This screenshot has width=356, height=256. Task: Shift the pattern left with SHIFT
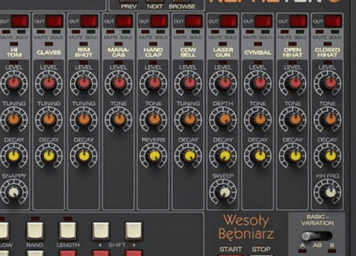[x=100, y=231]
